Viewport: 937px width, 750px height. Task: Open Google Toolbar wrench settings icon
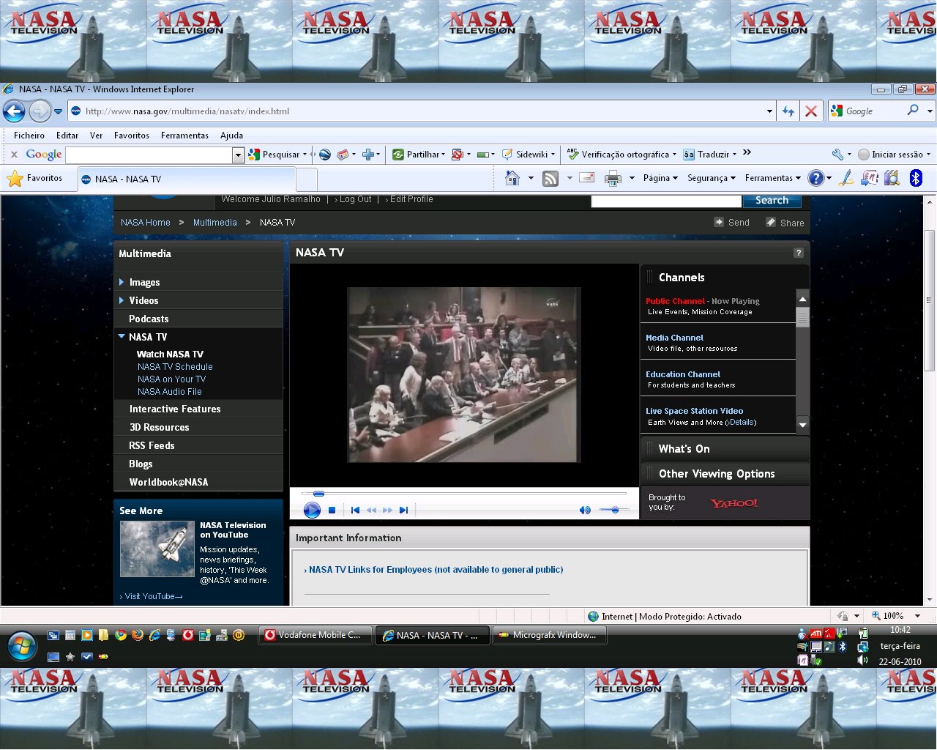[837, 155]
